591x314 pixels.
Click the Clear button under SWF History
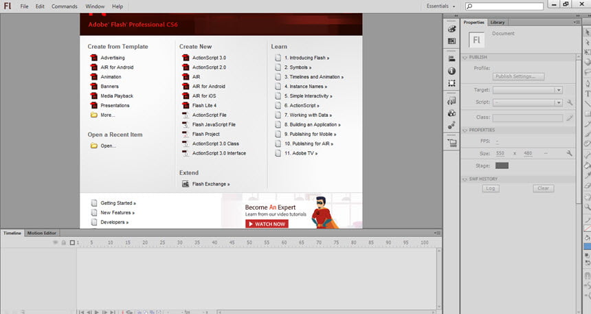543,188
